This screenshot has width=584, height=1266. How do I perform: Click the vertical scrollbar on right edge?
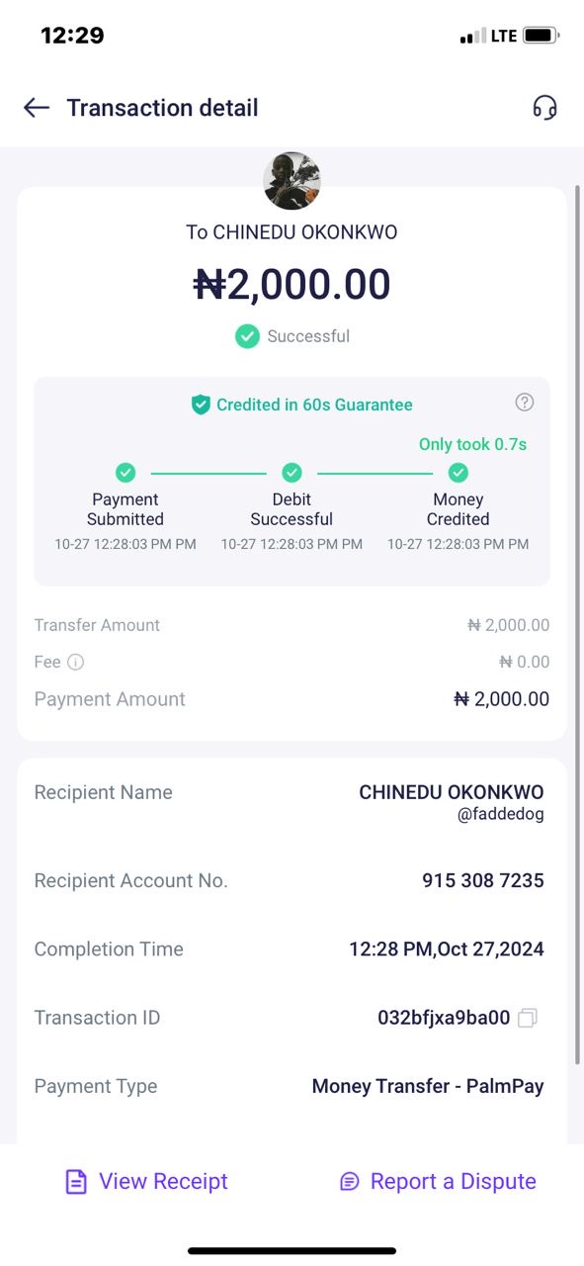(x=578, y=623)
